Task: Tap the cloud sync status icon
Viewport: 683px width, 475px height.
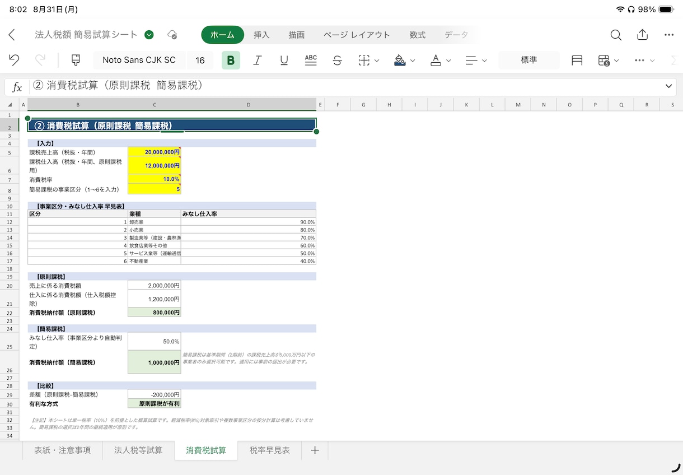Action: 172,35
